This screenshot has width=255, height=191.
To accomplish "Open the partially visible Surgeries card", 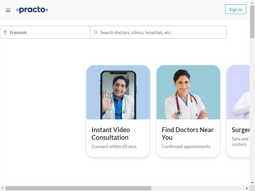I will click(x=238, y=111).
